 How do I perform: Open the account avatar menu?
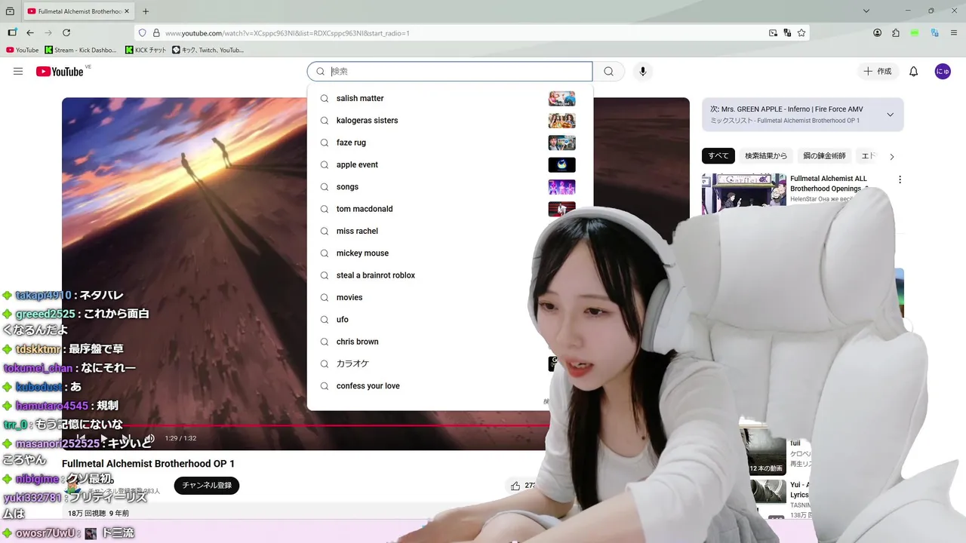pos(943,72)
